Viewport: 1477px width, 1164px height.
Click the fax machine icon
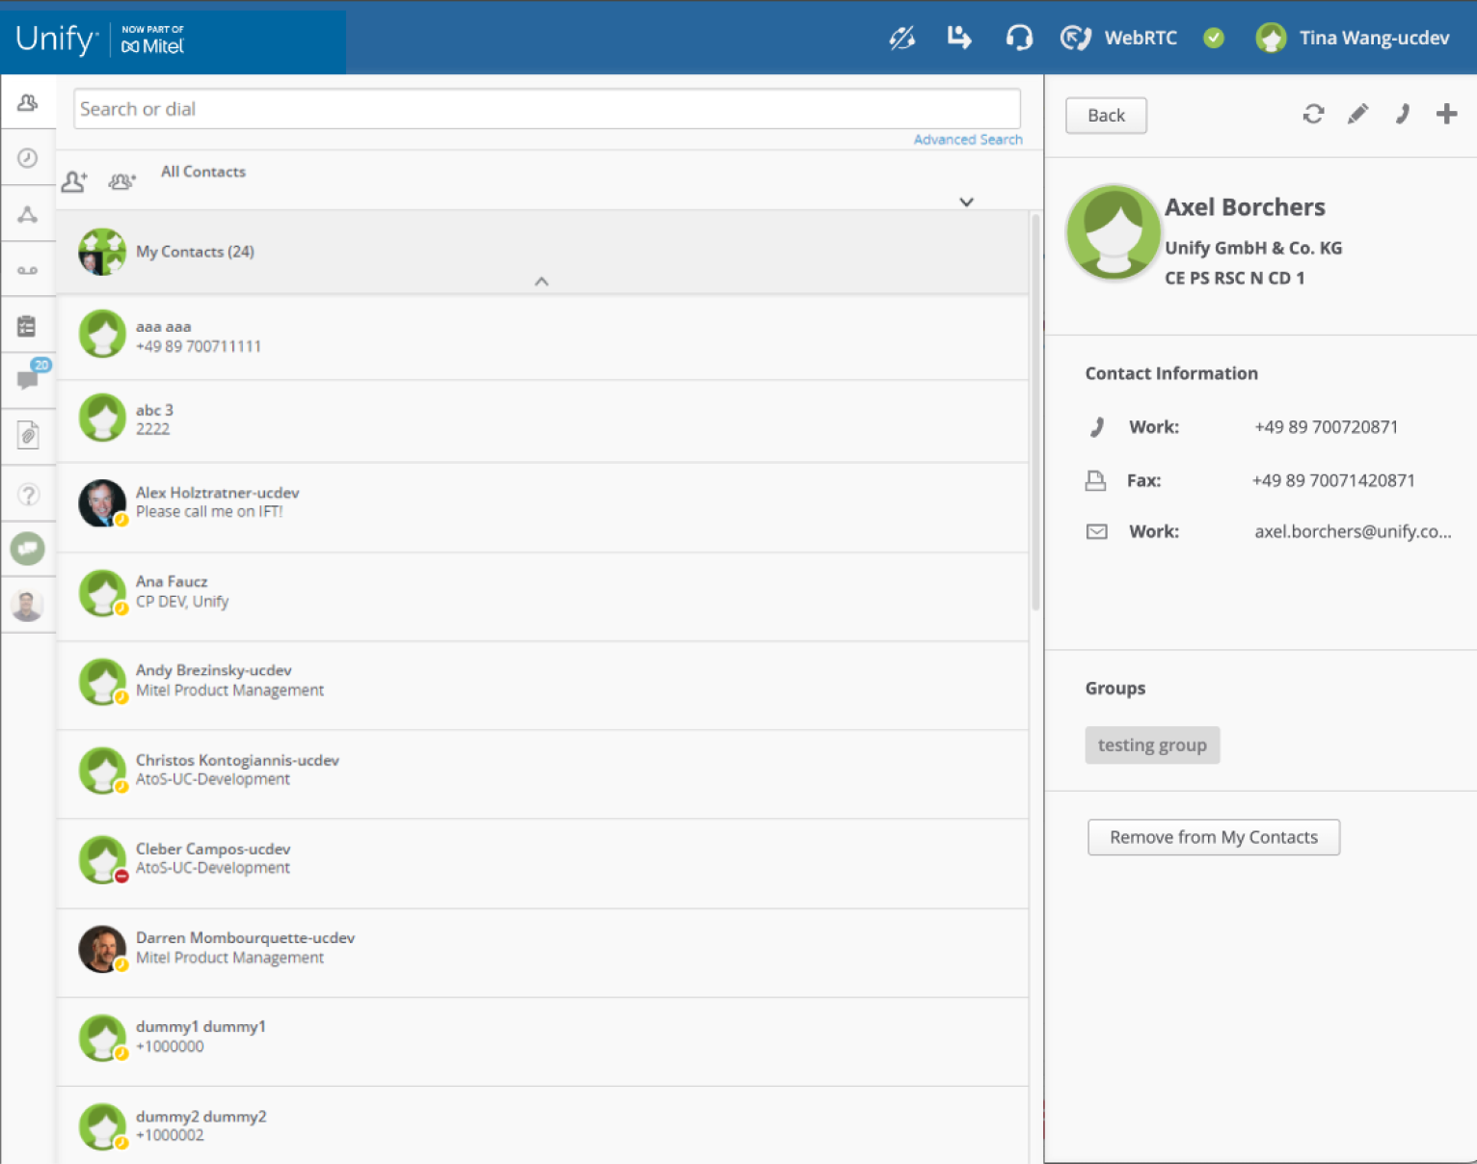tap(1096, 480)
